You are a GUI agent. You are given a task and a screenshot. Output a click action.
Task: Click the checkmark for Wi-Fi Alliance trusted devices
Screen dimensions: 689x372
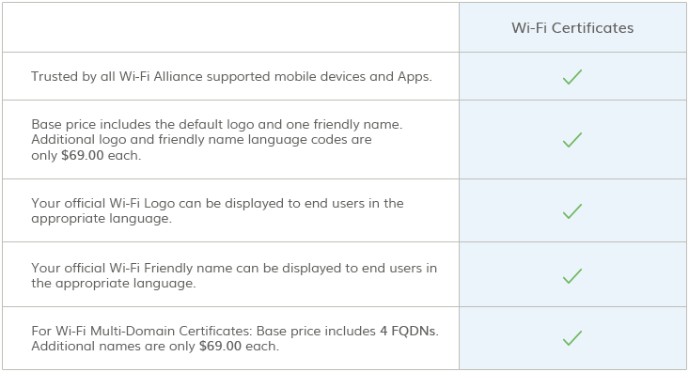(x=572, y=77)
